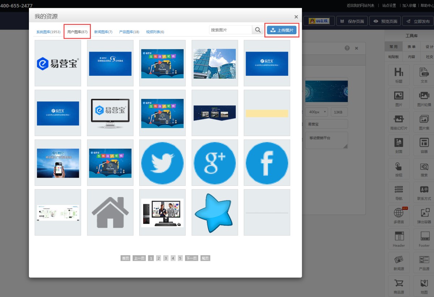Image resolution: width=434 pixels, height=297 pixels.
Task: Select the Google Plus icon thumbnail
Action: 215,163
